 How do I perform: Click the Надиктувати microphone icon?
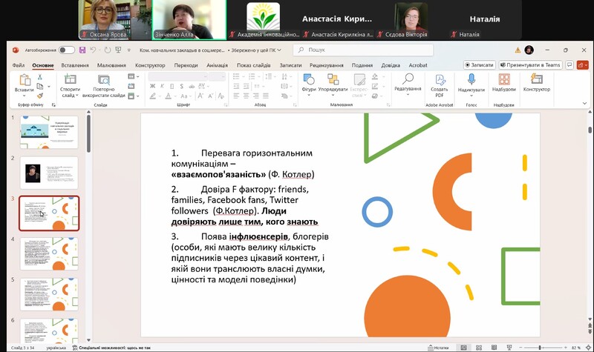(471, 79)
